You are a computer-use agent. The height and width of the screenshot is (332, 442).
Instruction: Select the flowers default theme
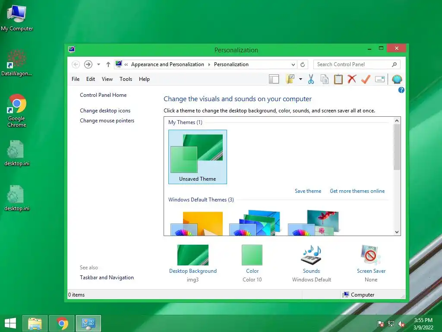click(313, 223)
